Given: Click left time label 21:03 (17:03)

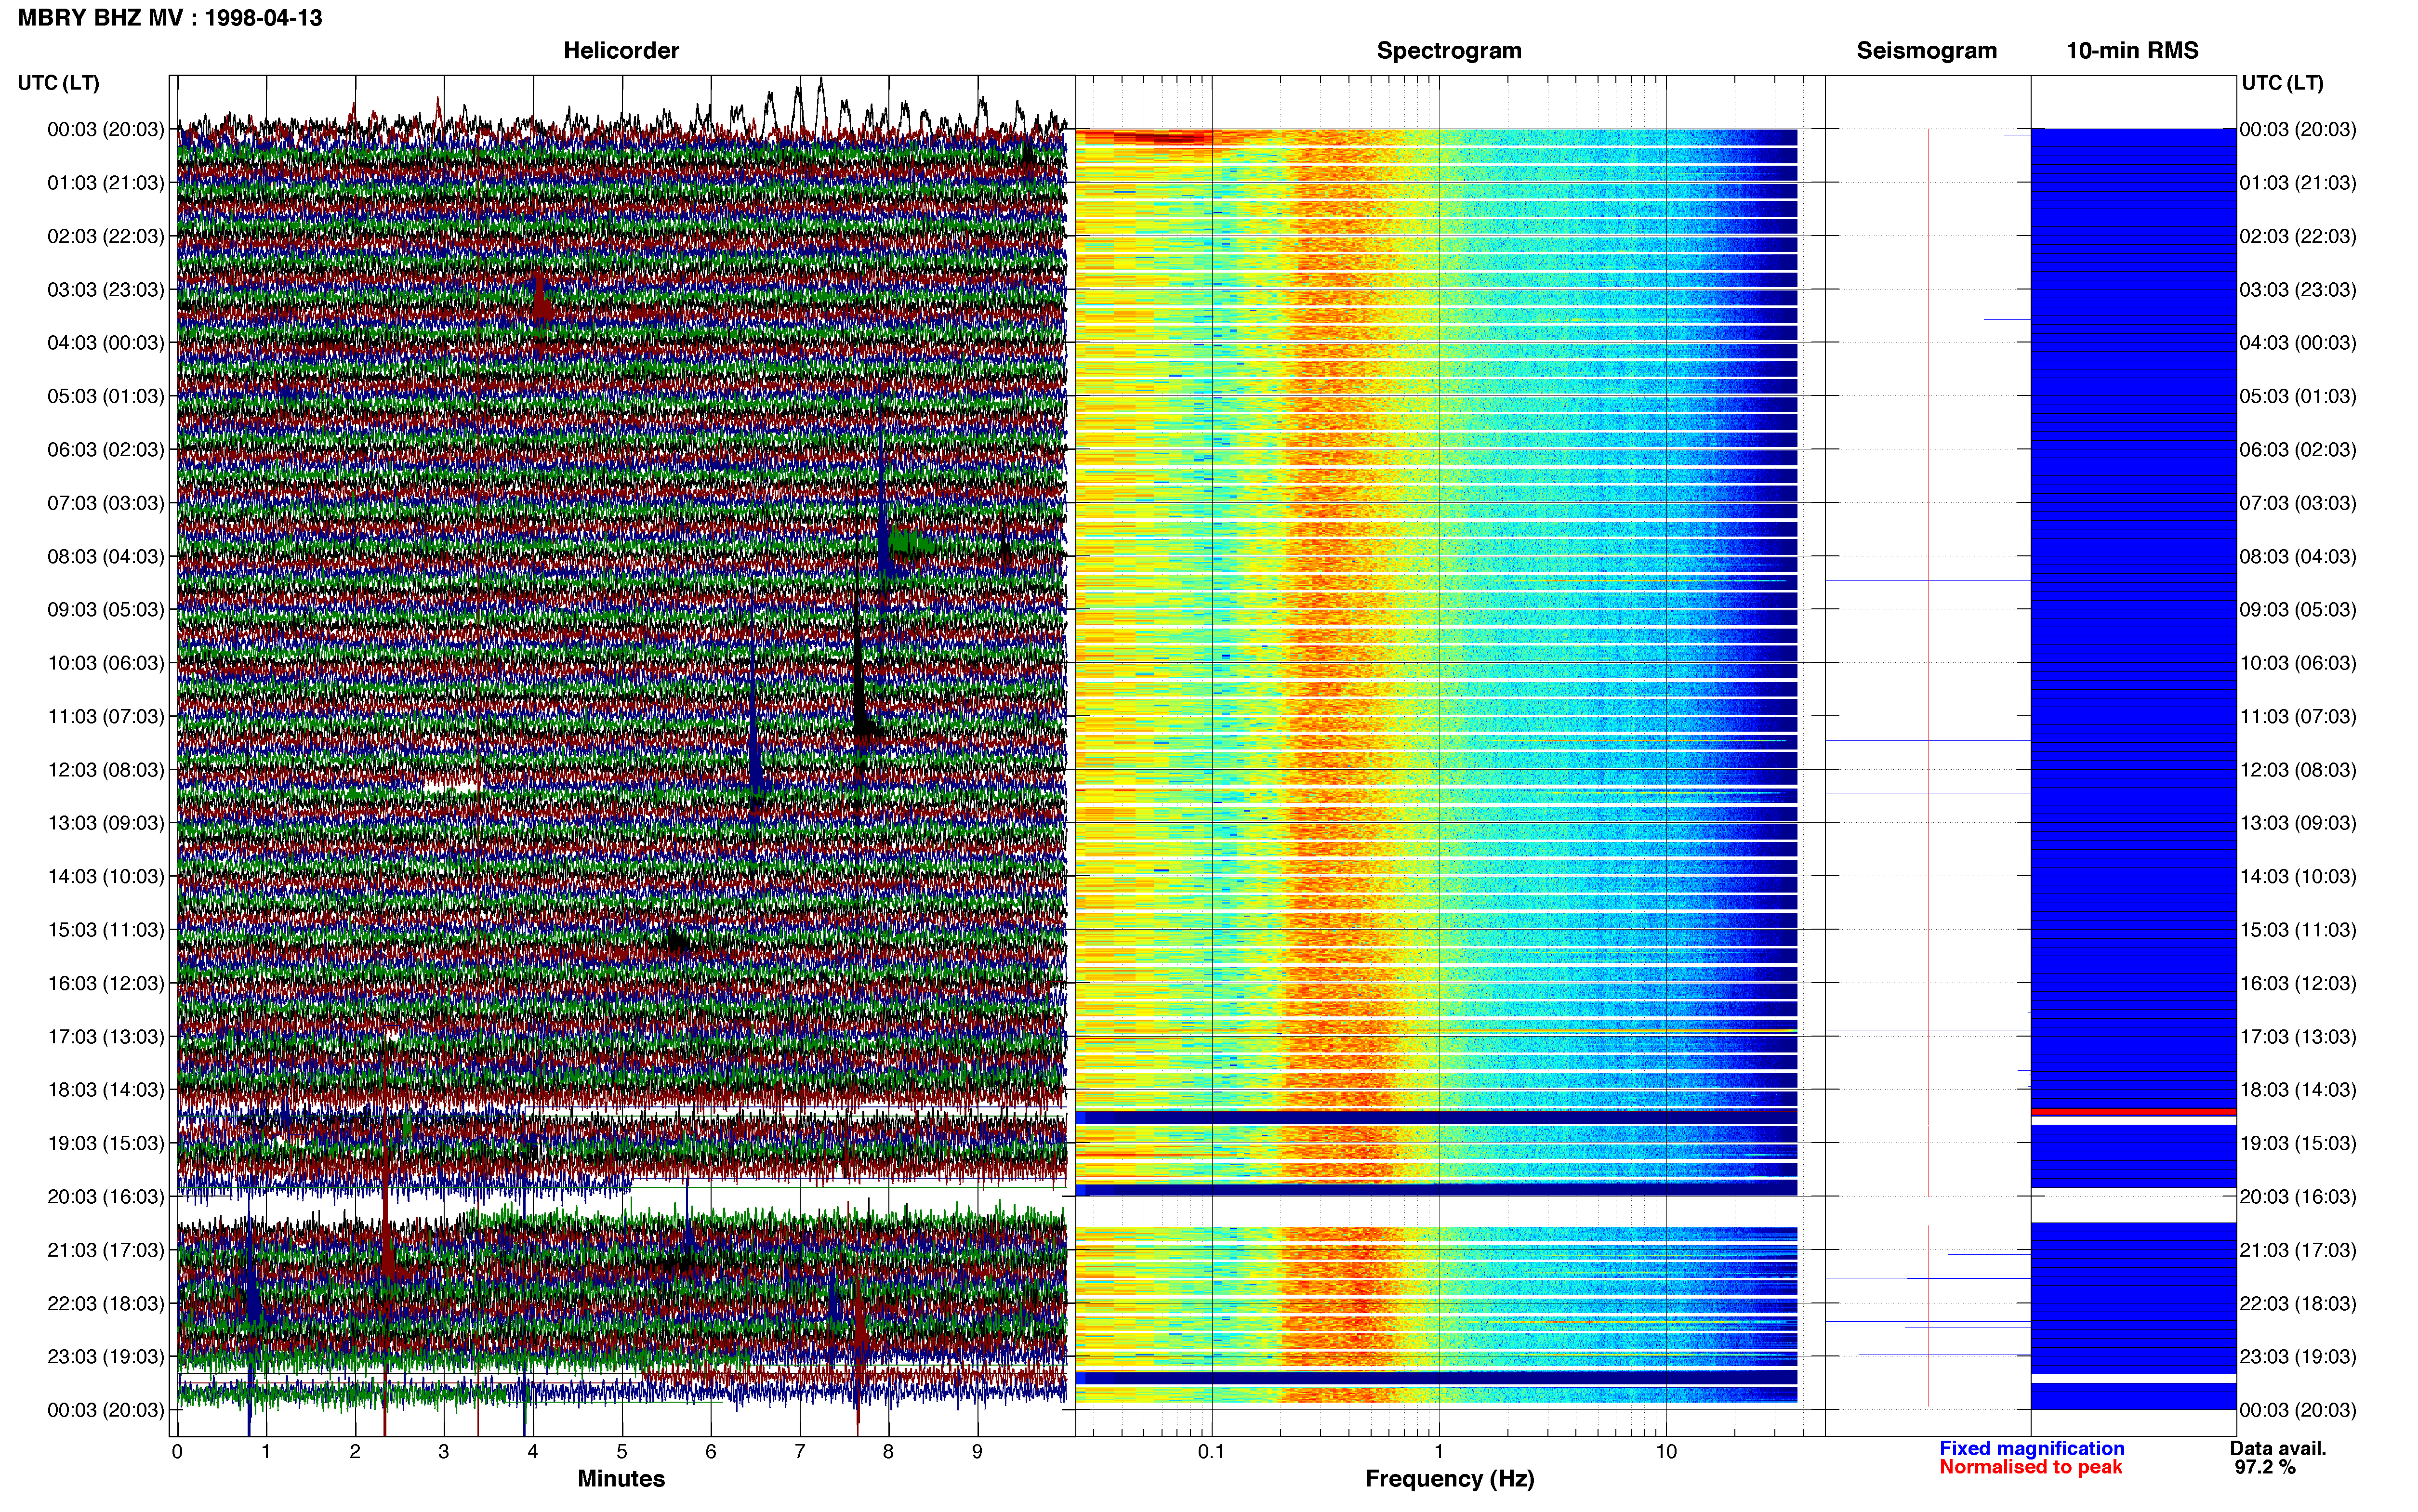Looking at the screenshot, I should click(106, 1250).
